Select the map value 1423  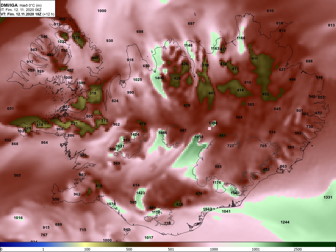coord(140,193)
